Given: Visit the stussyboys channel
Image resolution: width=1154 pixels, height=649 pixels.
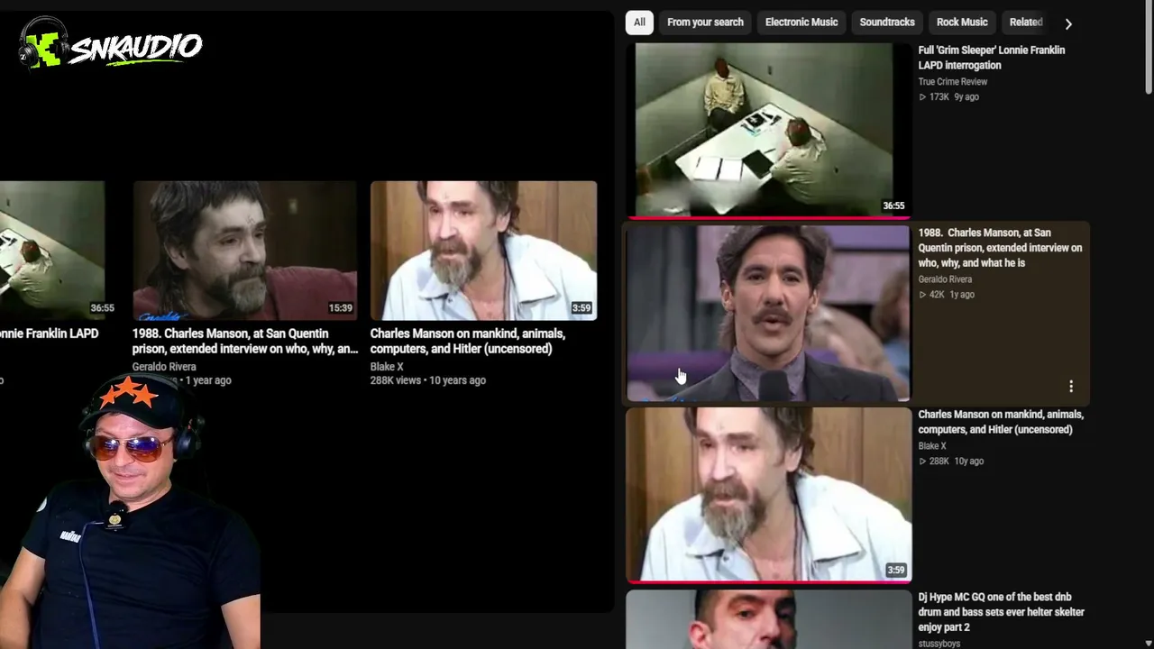Looking at the screenshot, I should [939, 644].
